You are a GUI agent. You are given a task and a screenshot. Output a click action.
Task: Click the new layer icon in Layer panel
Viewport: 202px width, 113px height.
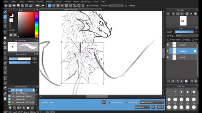tap(169, 81)
